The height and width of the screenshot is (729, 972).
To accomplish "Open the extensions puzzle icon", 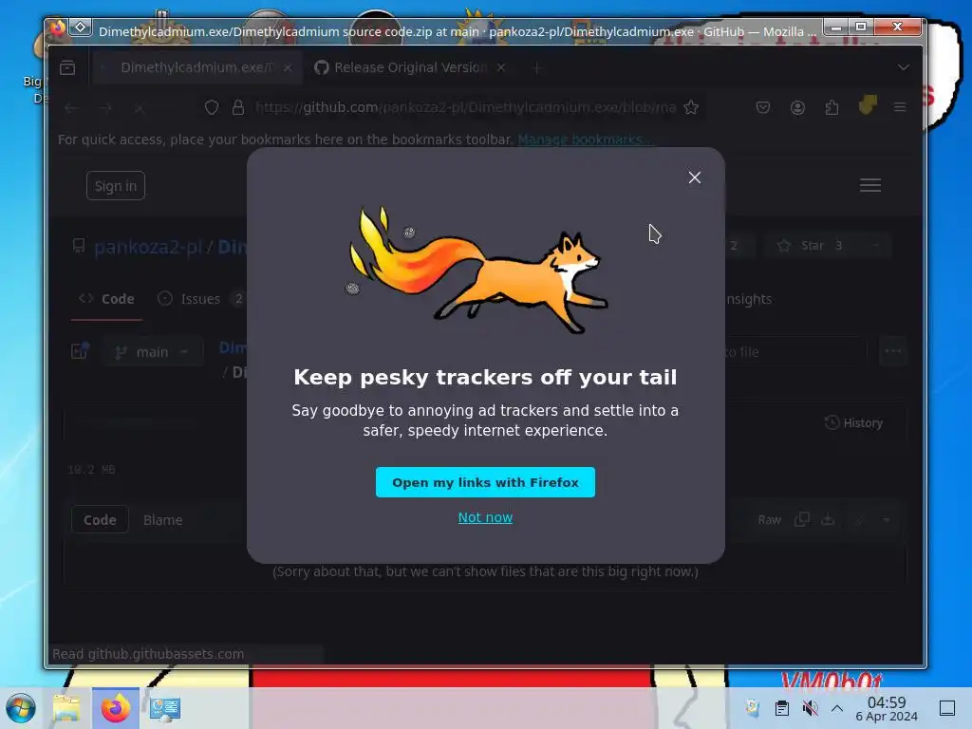I will tap(832, 107).
